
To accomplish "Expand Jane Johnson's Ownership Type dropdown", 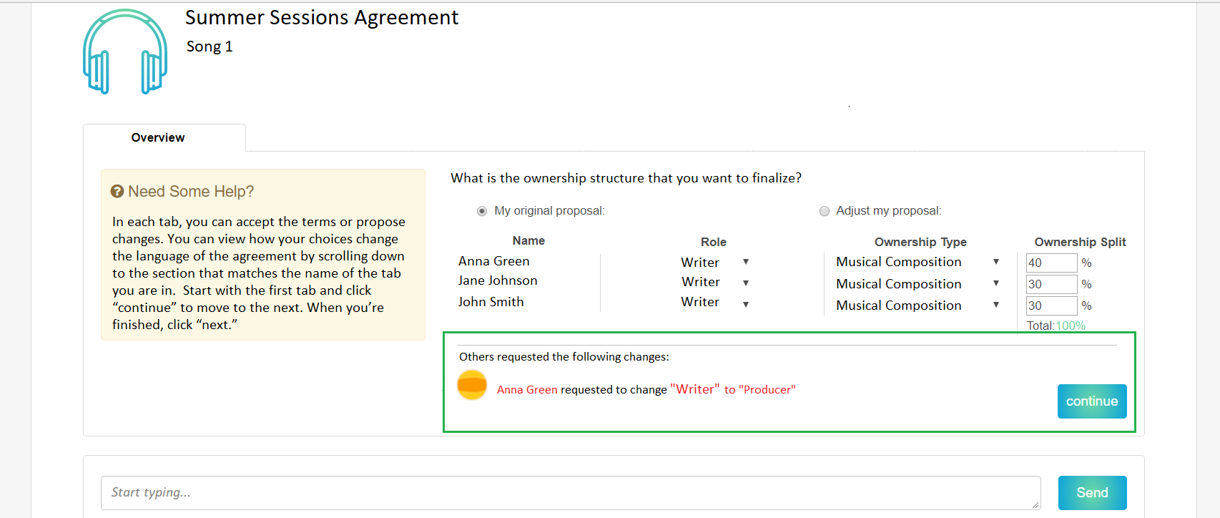I will click(x=995, y=283).
